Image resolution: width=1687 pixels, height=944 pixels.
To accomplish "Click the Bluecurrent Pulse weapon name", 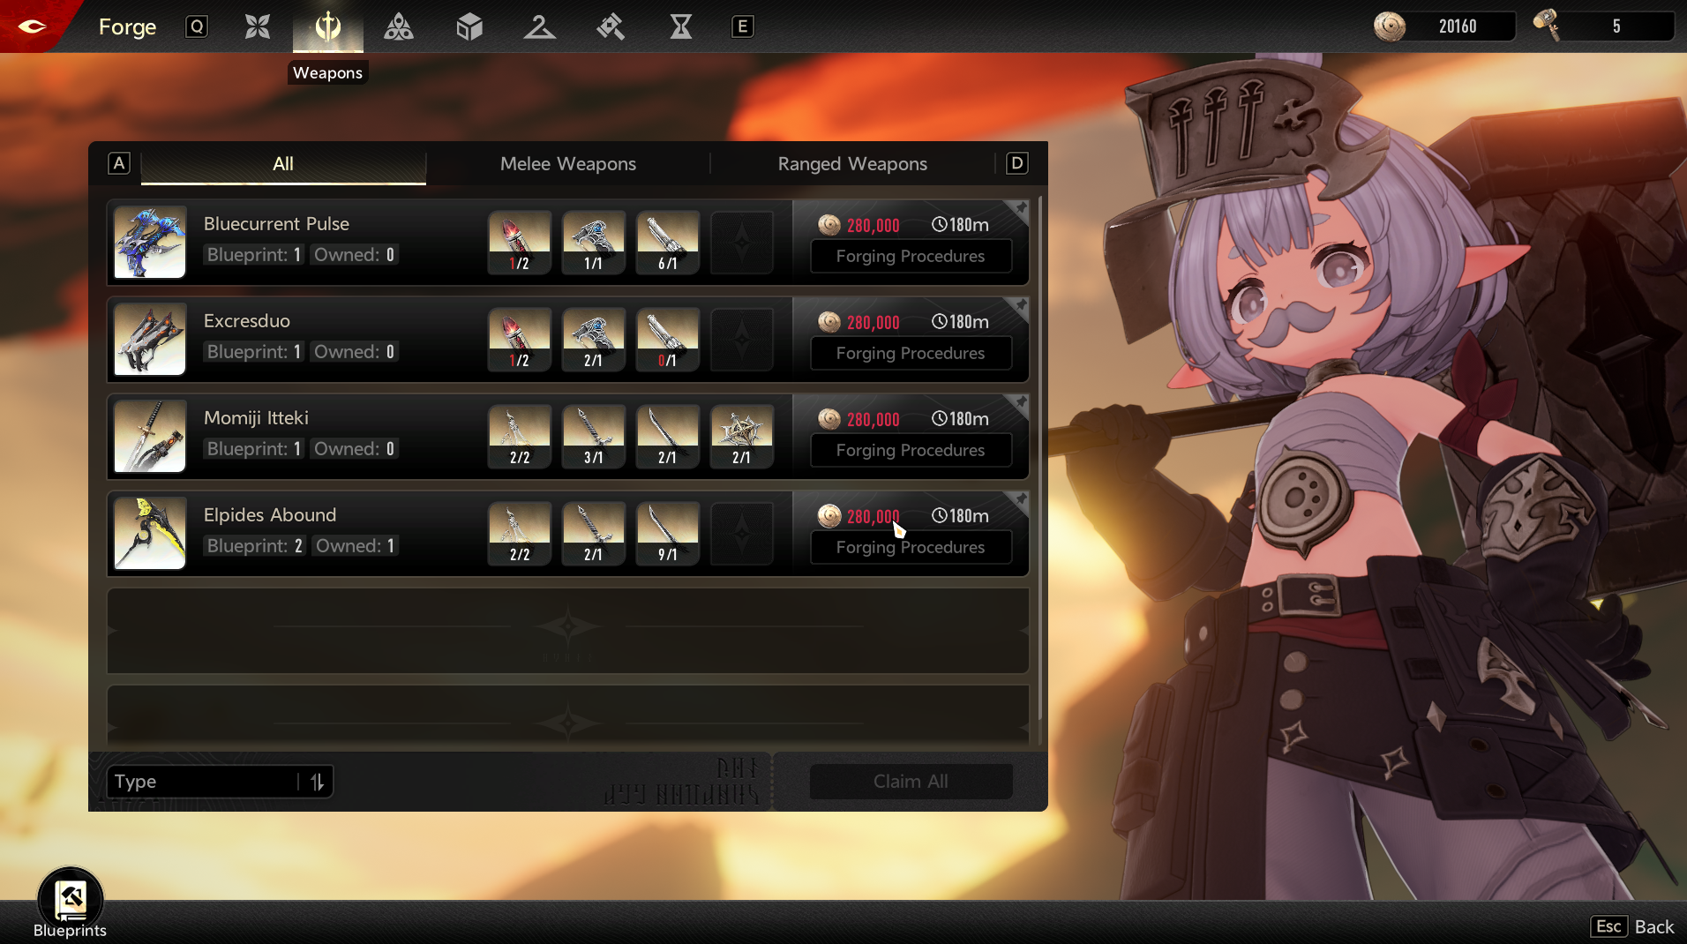I will coord(276,224).
